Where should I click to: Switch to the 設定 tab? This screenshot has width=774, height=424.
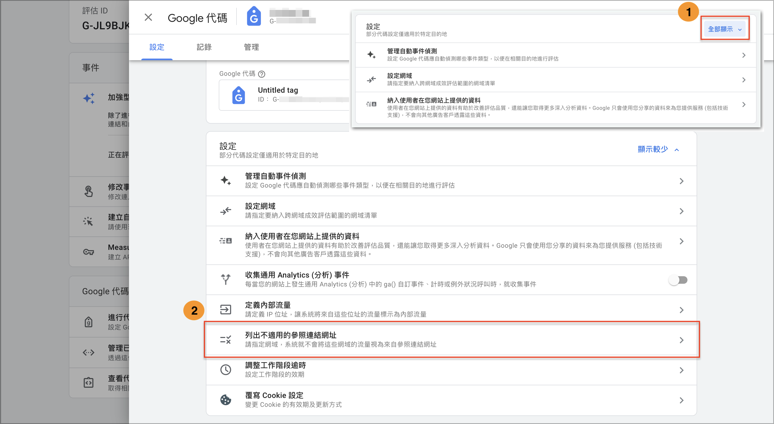[157, 47]
